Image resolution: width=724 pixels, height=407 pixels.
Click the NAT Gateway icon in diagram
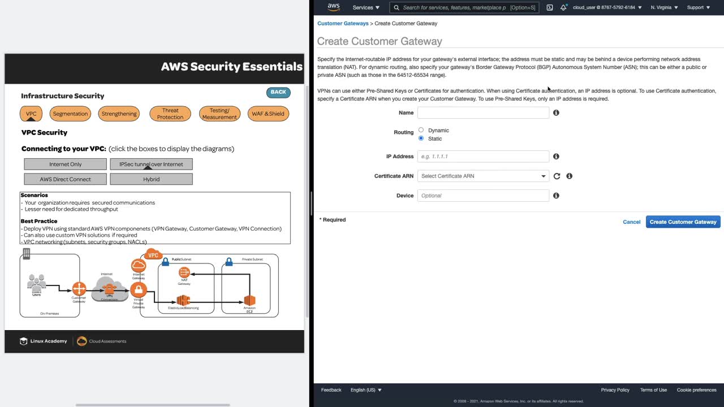[x=184, y=273]
